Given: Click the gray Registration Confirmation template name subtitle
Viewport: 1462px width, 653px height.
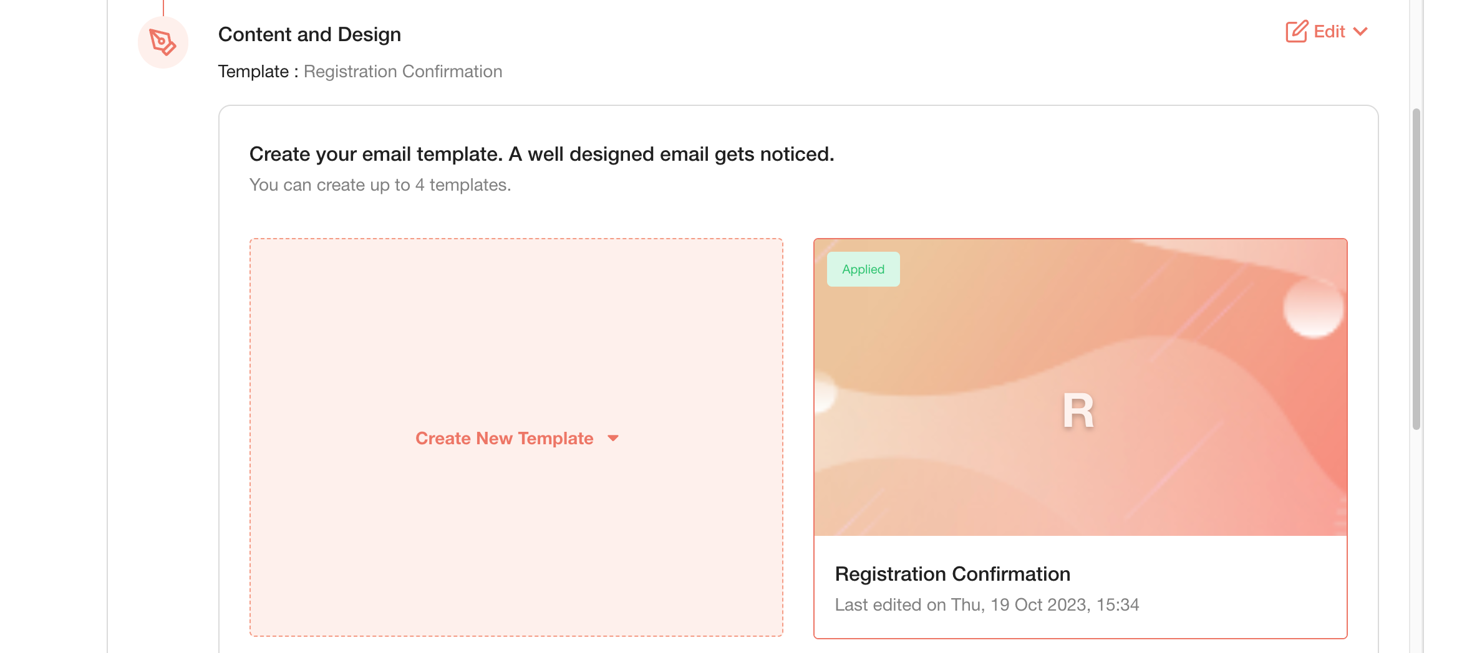Looking at the screenshot, I should 403,72.
